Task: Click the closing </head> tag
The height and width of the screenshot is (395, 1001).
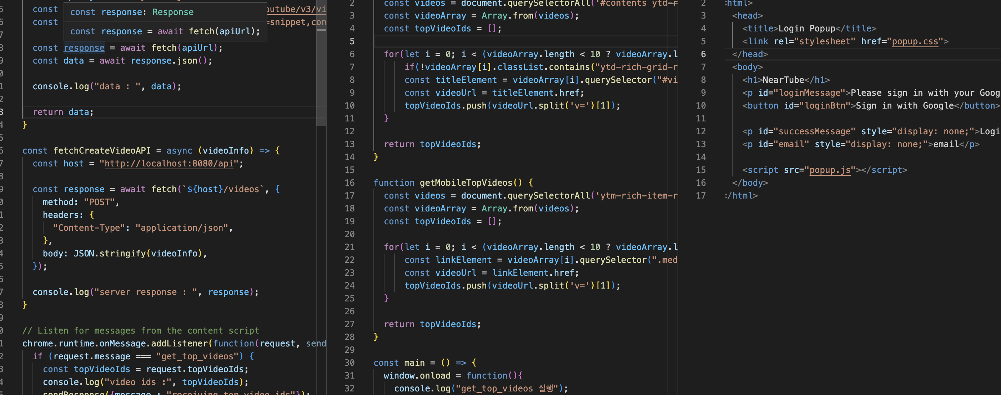Action: pyautogui.click(x=750, y=54)
